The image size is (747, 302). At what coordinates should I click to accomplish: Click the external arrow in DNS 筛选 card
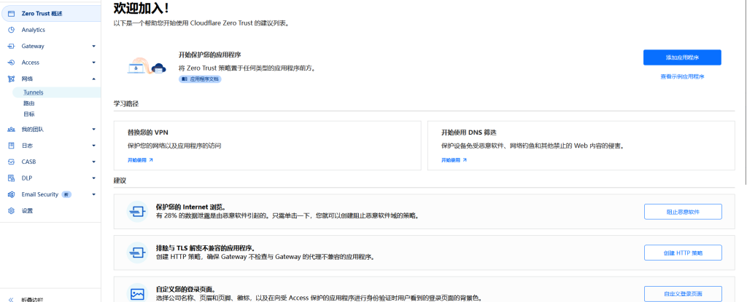(465, 160)
